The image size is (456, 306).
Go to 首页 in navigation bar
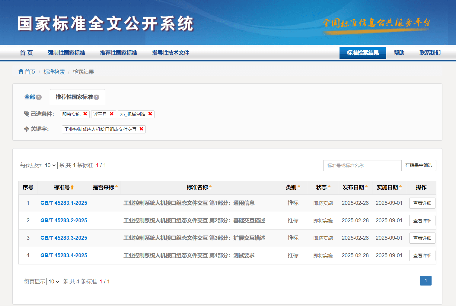coord(27,53)
